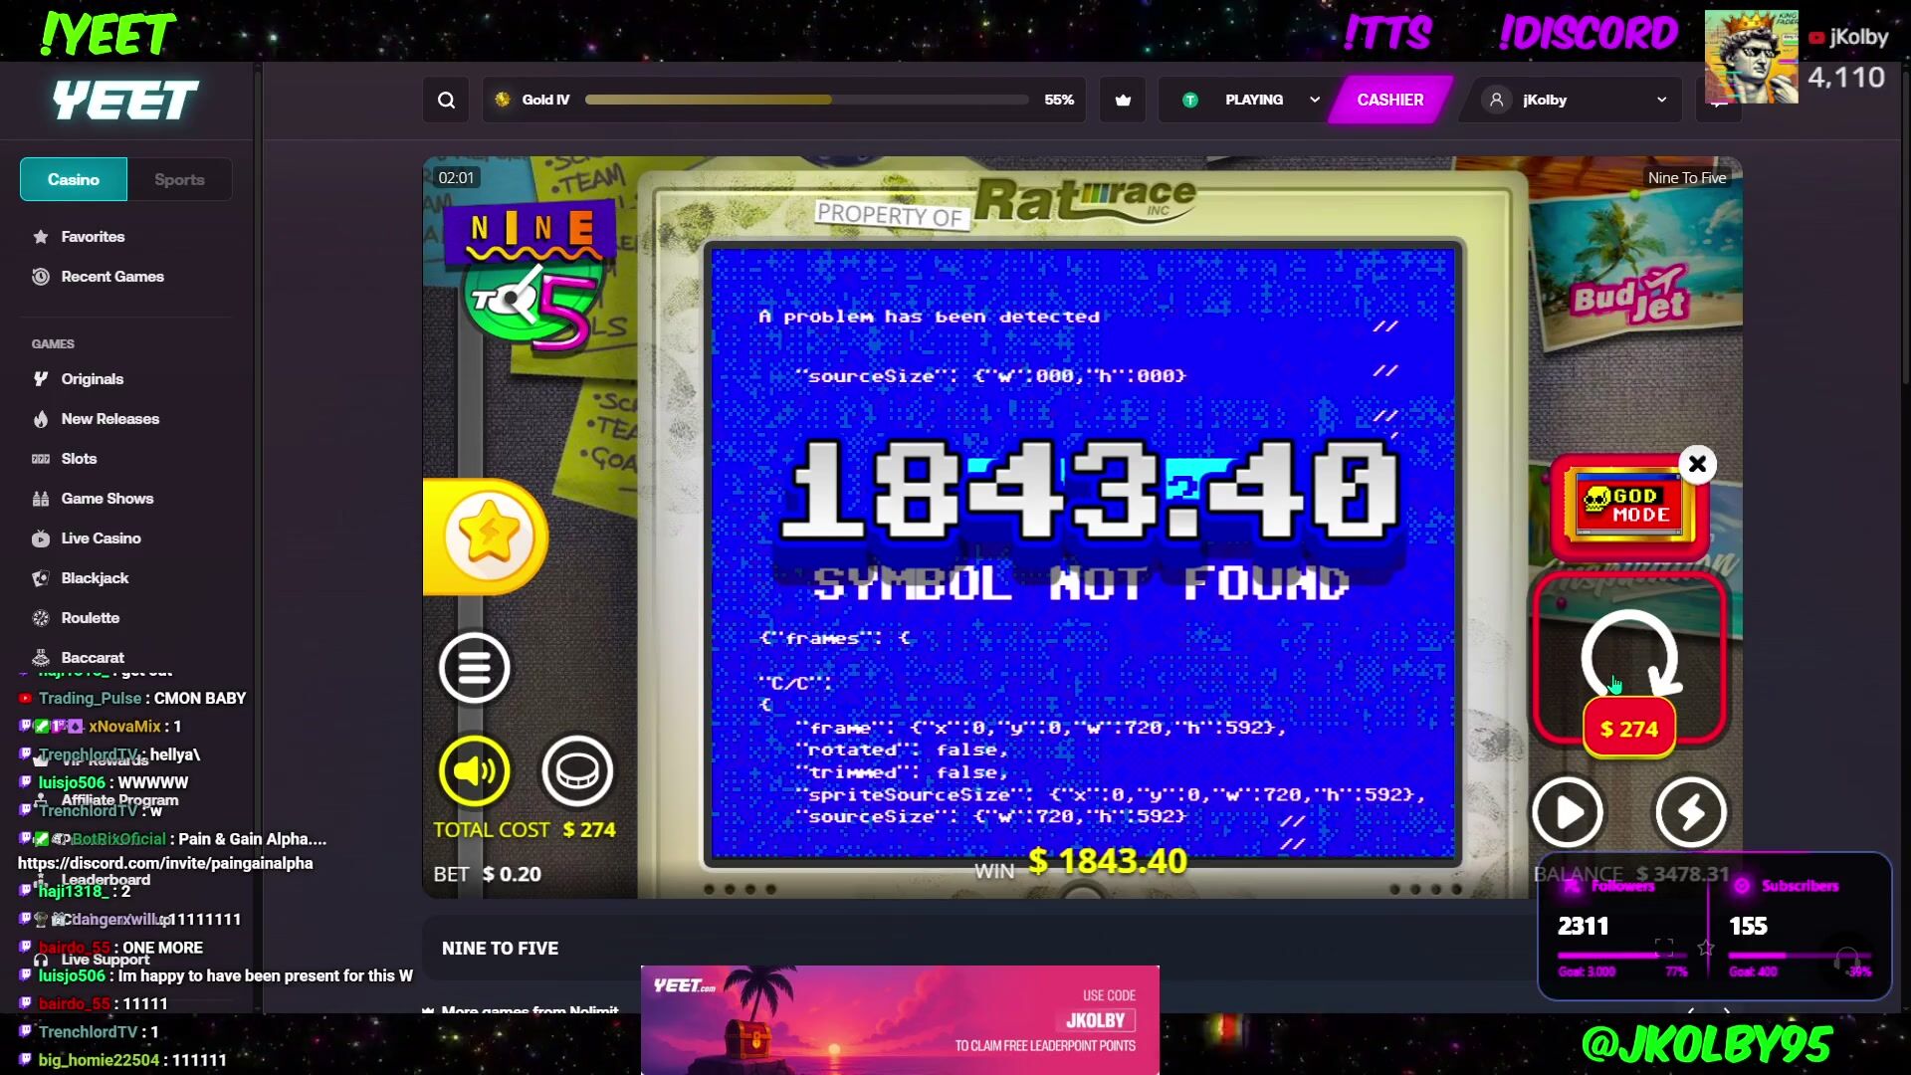The width and height of the screenshot is (1911, 1075).
Task: Click the Game Shows icon
Action: click(x=41, y=499)
